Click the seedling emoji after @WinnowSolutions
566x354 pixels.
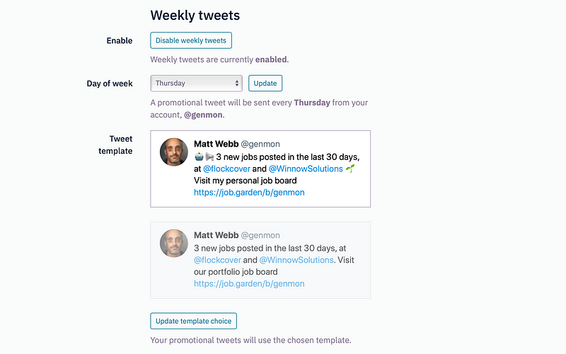coord(350,169)
